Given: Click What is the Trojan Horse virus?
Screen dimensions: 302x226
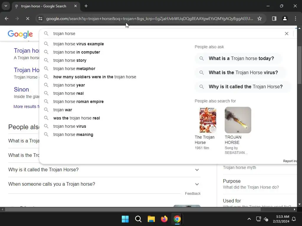Looking at the screenshot, I should (x=240, y=73).
